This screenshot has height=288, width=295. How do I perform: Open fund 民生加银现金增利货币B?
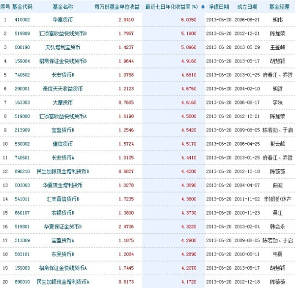62,171
